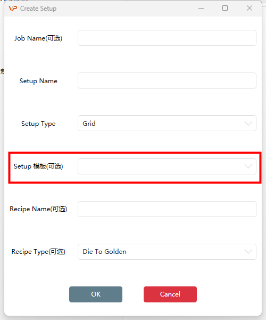Open the Setup Type dropdown showing Grid

167,123
